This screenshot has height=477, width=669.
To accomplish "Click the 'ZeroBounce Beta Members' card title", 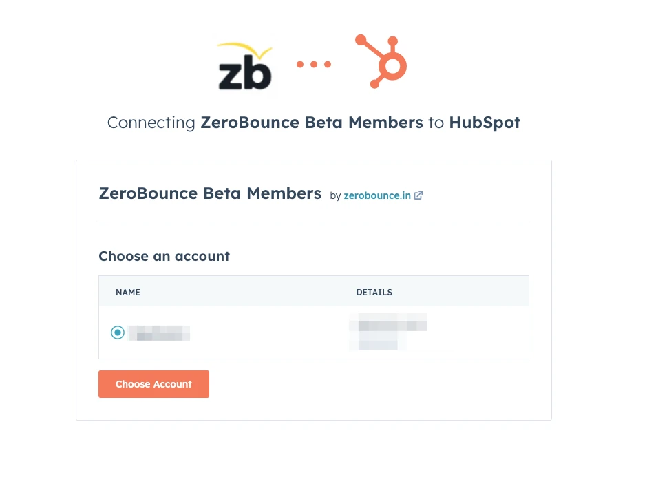I will pos(210,193).
